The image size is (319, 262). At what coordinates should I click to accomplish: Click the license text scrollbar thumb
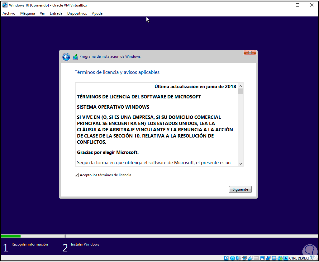241,91
